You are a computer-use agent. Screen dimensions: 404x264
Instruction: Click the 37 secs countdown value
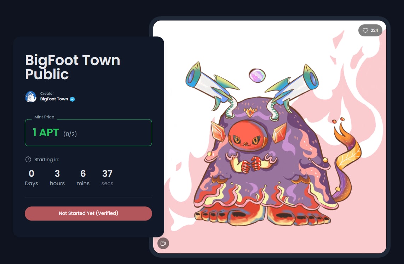[107, 177]
